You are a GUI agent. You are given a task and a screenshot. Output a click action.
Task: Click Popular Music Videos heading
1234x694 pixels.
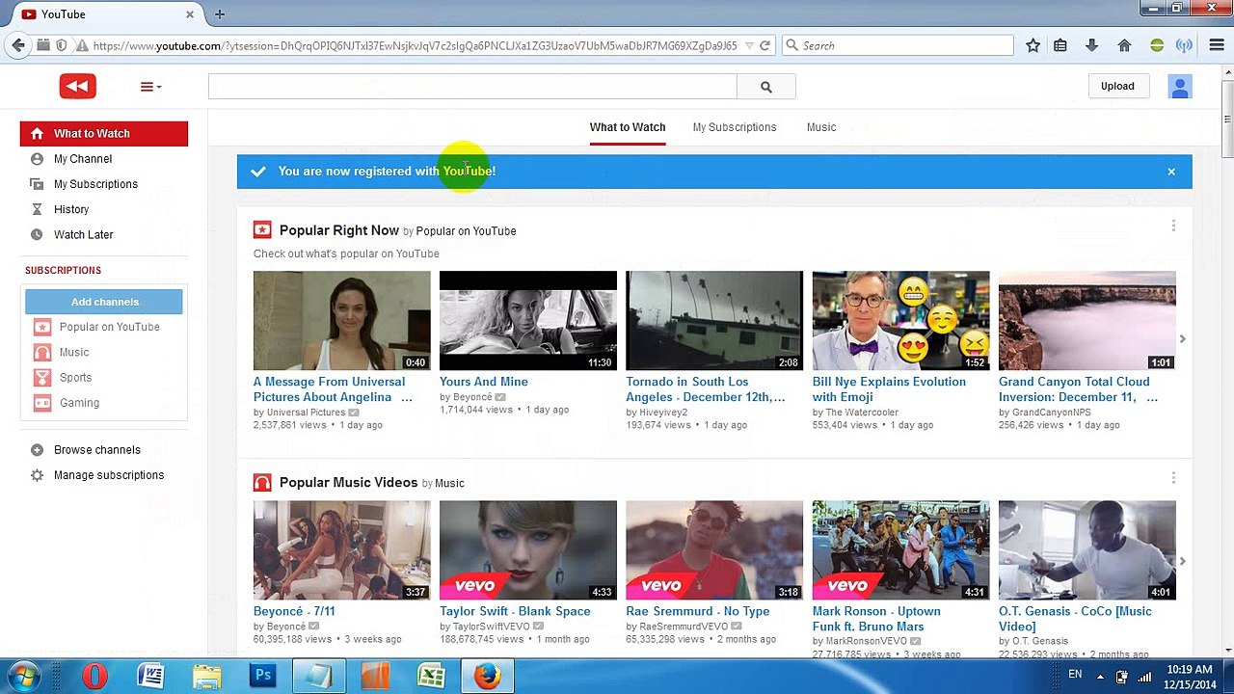click(x=348, y=482)
